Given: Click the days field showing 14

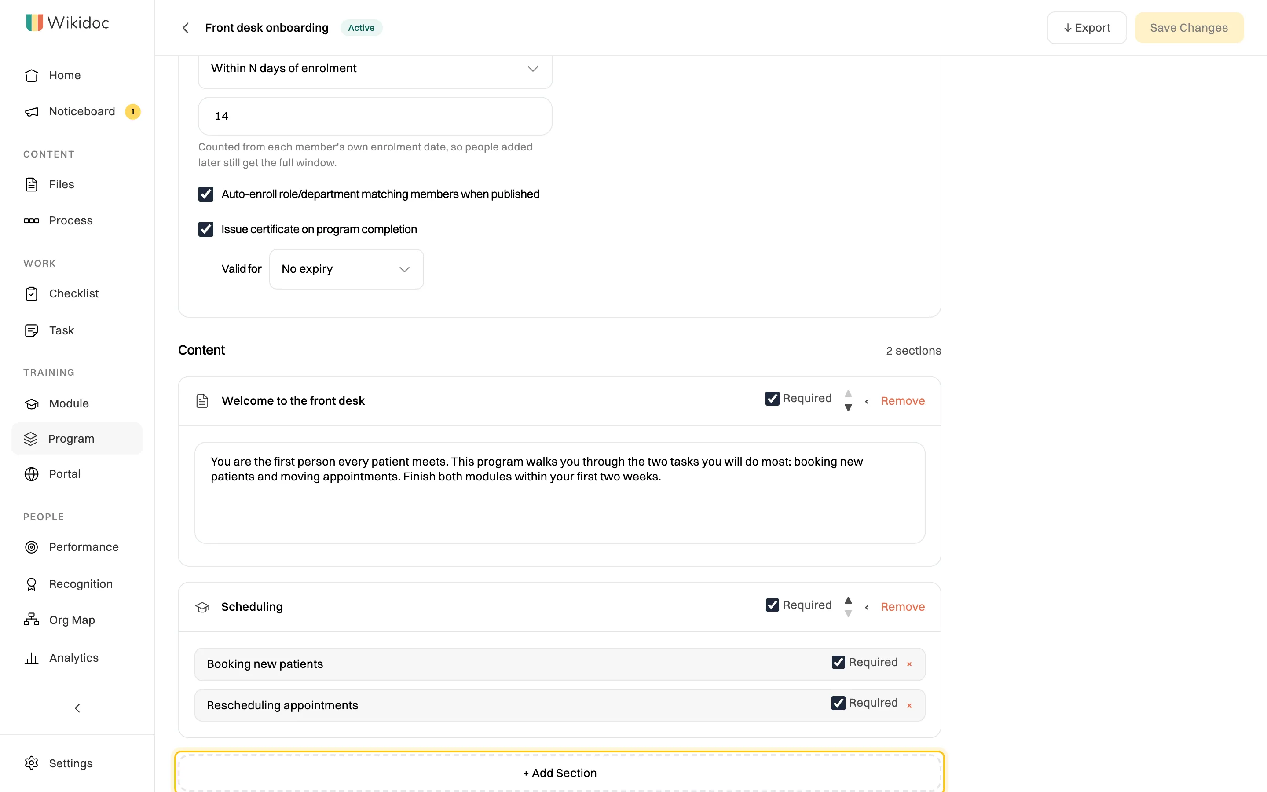Looking at the screenshot, I should point(375,116).
